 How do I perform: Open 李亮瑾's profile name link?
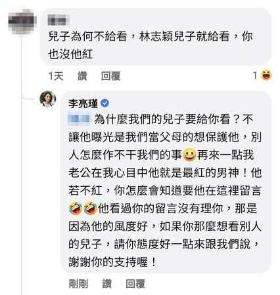[x=83, y=103]
